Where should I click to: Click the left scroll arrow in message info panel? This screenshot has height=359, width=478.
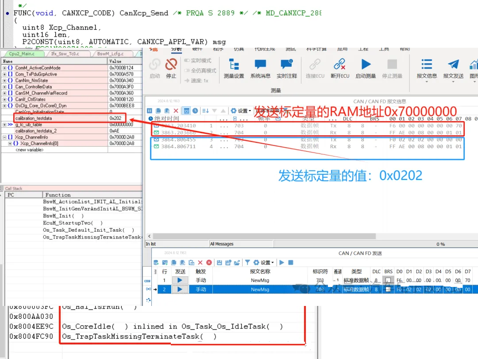pos(150,236)
